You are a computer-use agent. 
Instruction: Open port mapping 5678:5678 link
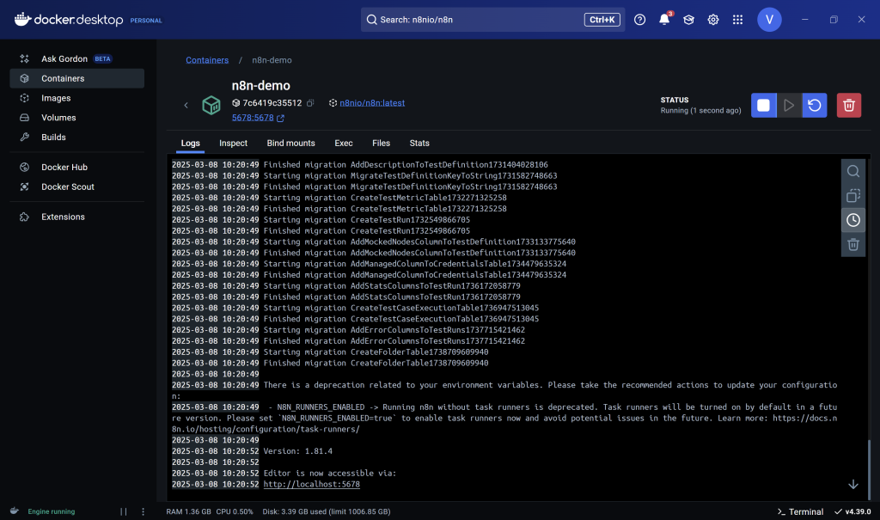pos(253,118)
